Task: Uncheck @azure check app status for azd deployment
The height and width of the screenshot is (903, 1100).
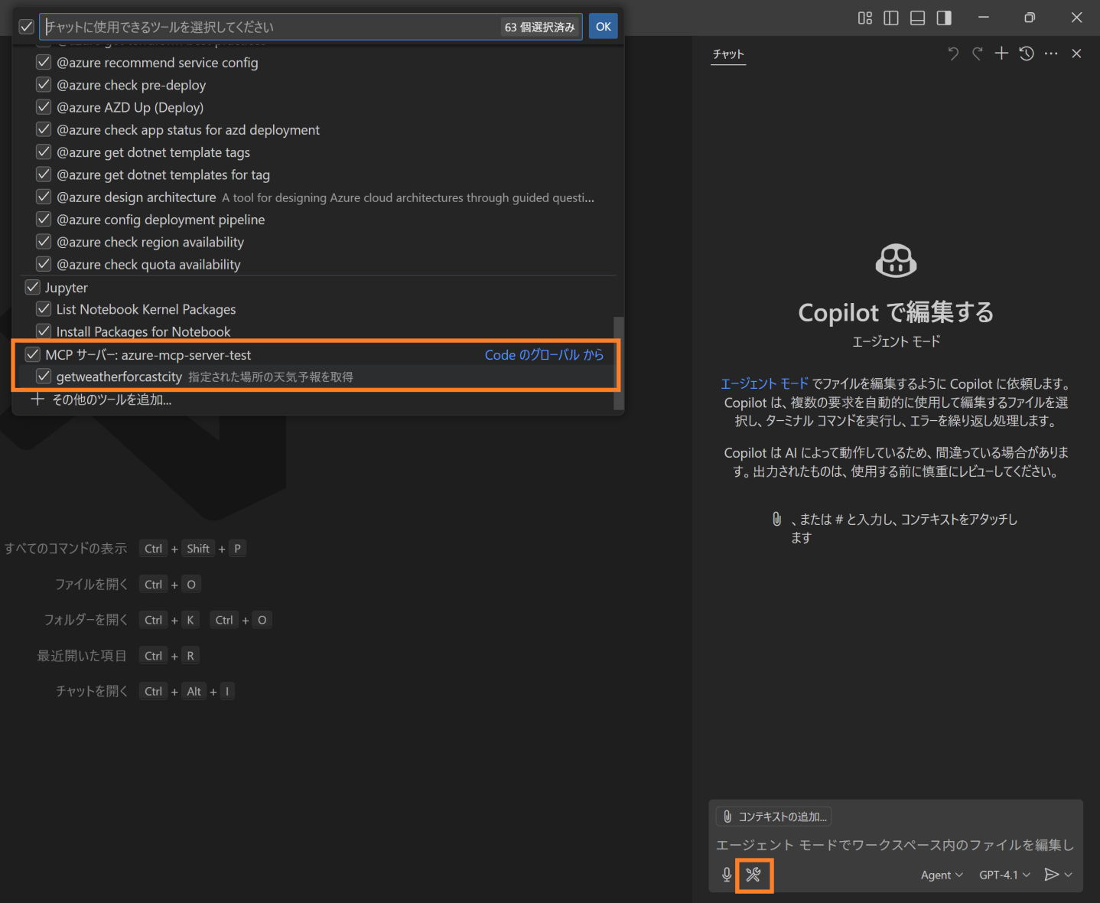Action: coord(44,129)
